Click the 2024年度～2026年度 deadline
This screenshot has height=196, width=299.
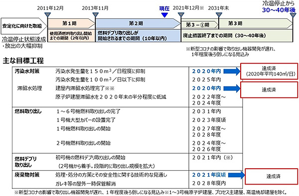coord(209,146)
